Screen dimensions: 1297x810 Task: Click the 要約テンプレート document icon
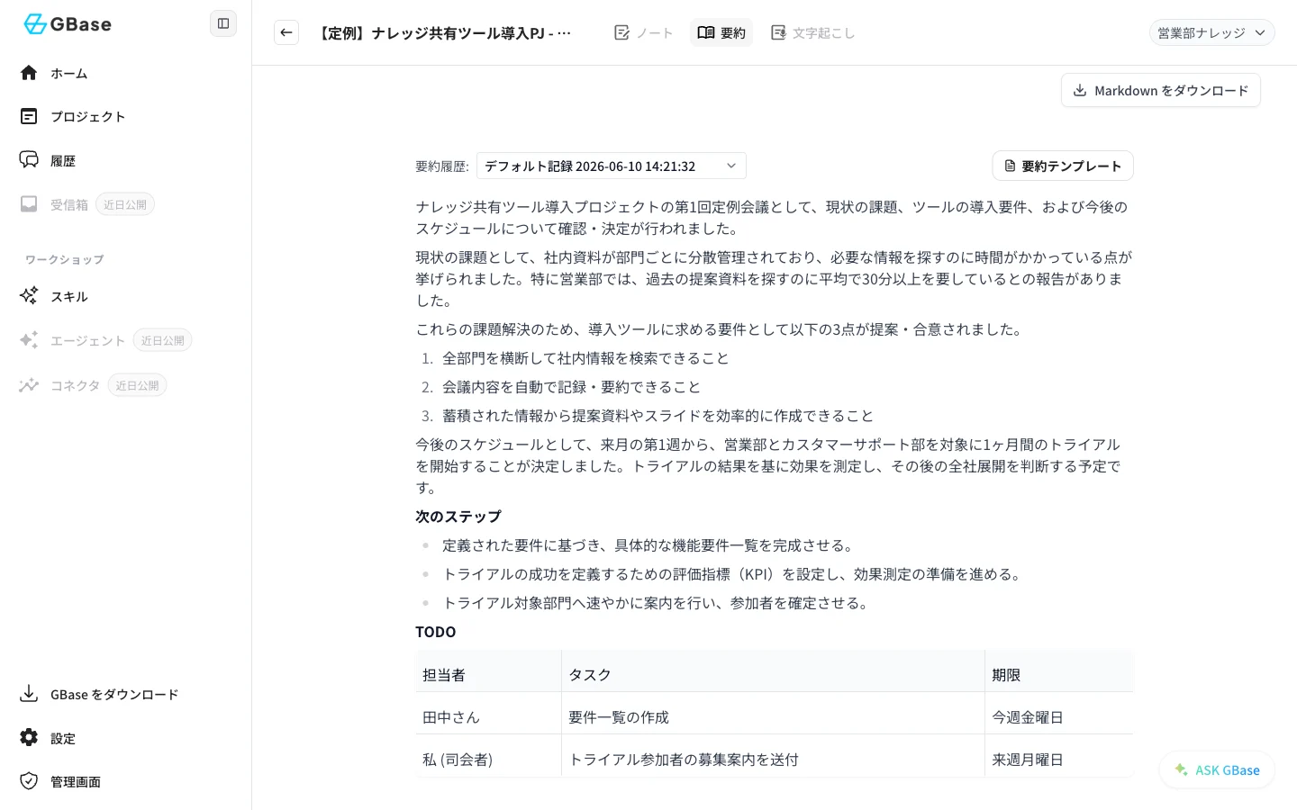pos(1010,166)
